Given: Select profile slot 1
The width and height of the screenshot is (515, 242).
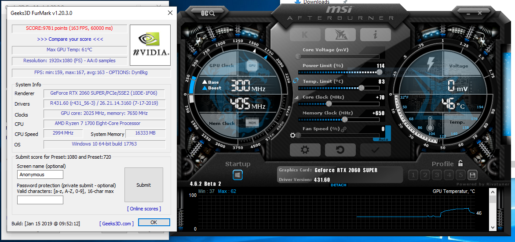Looking at the screenshot, I should click(413, 175).
